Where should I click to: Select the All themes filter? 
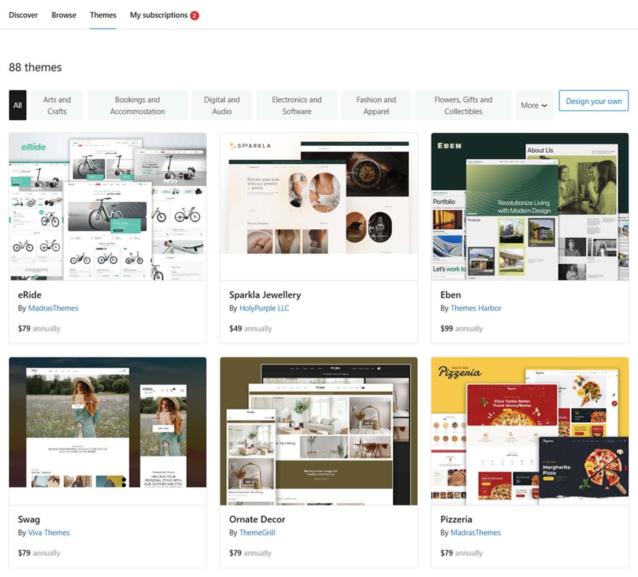(18, 105)
